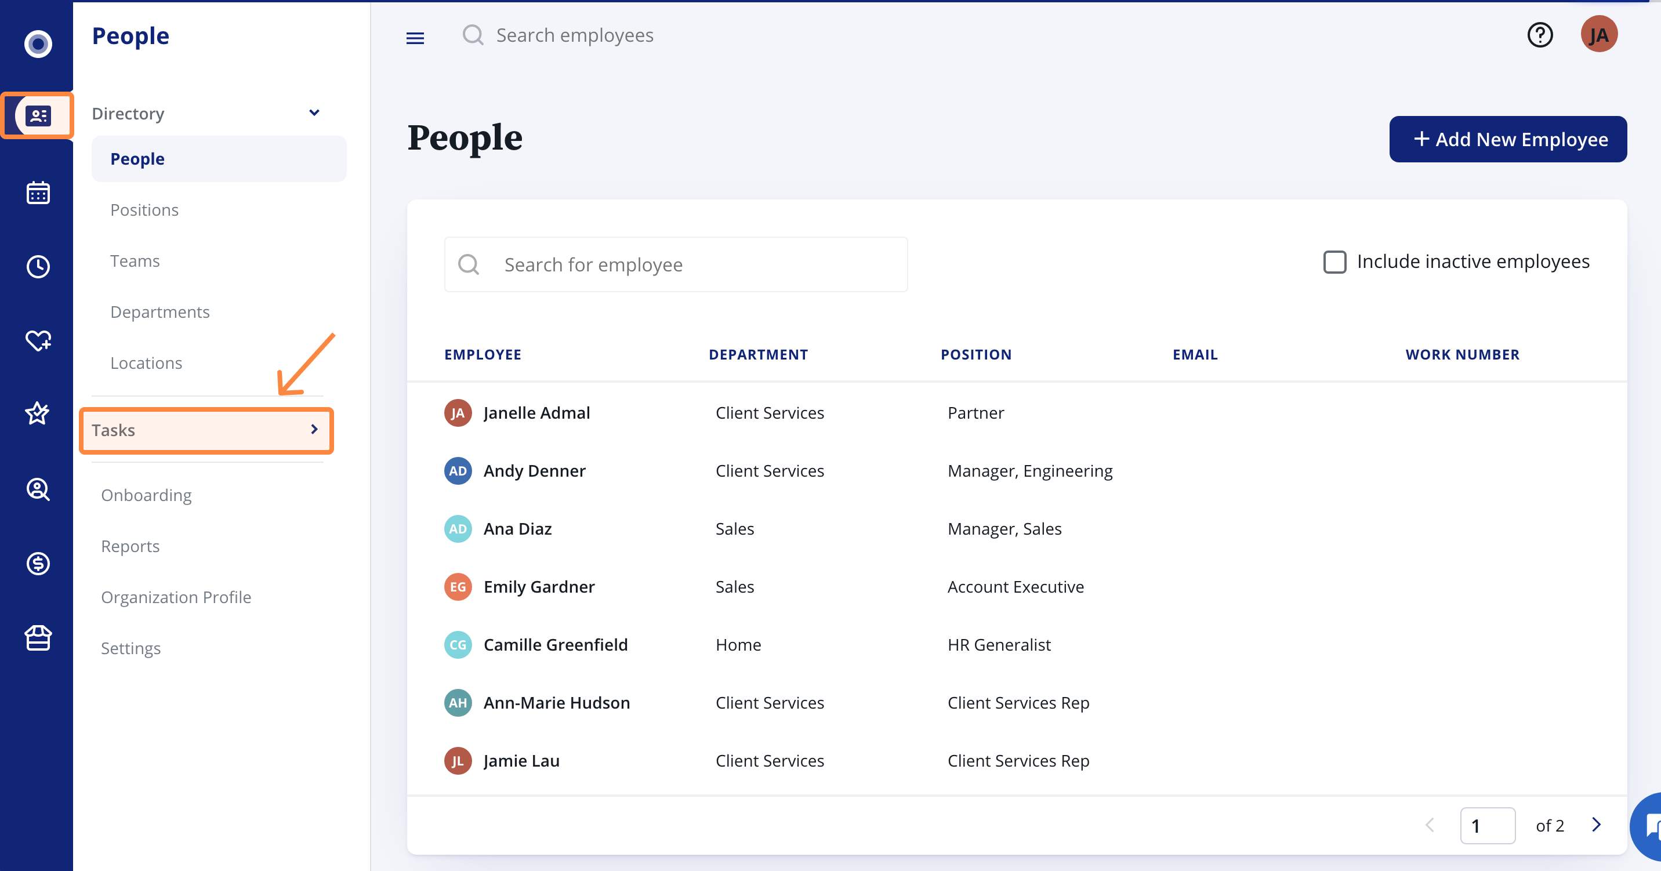Open Reports in the sidebar
The image size is (1661, 871).
click(x=130, y=546)
